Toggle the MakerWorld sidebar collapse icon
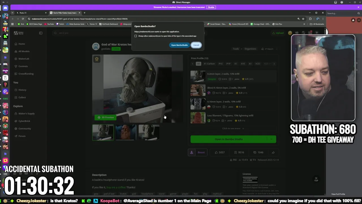Screen dimensions: 362x204 click(41, 33)
